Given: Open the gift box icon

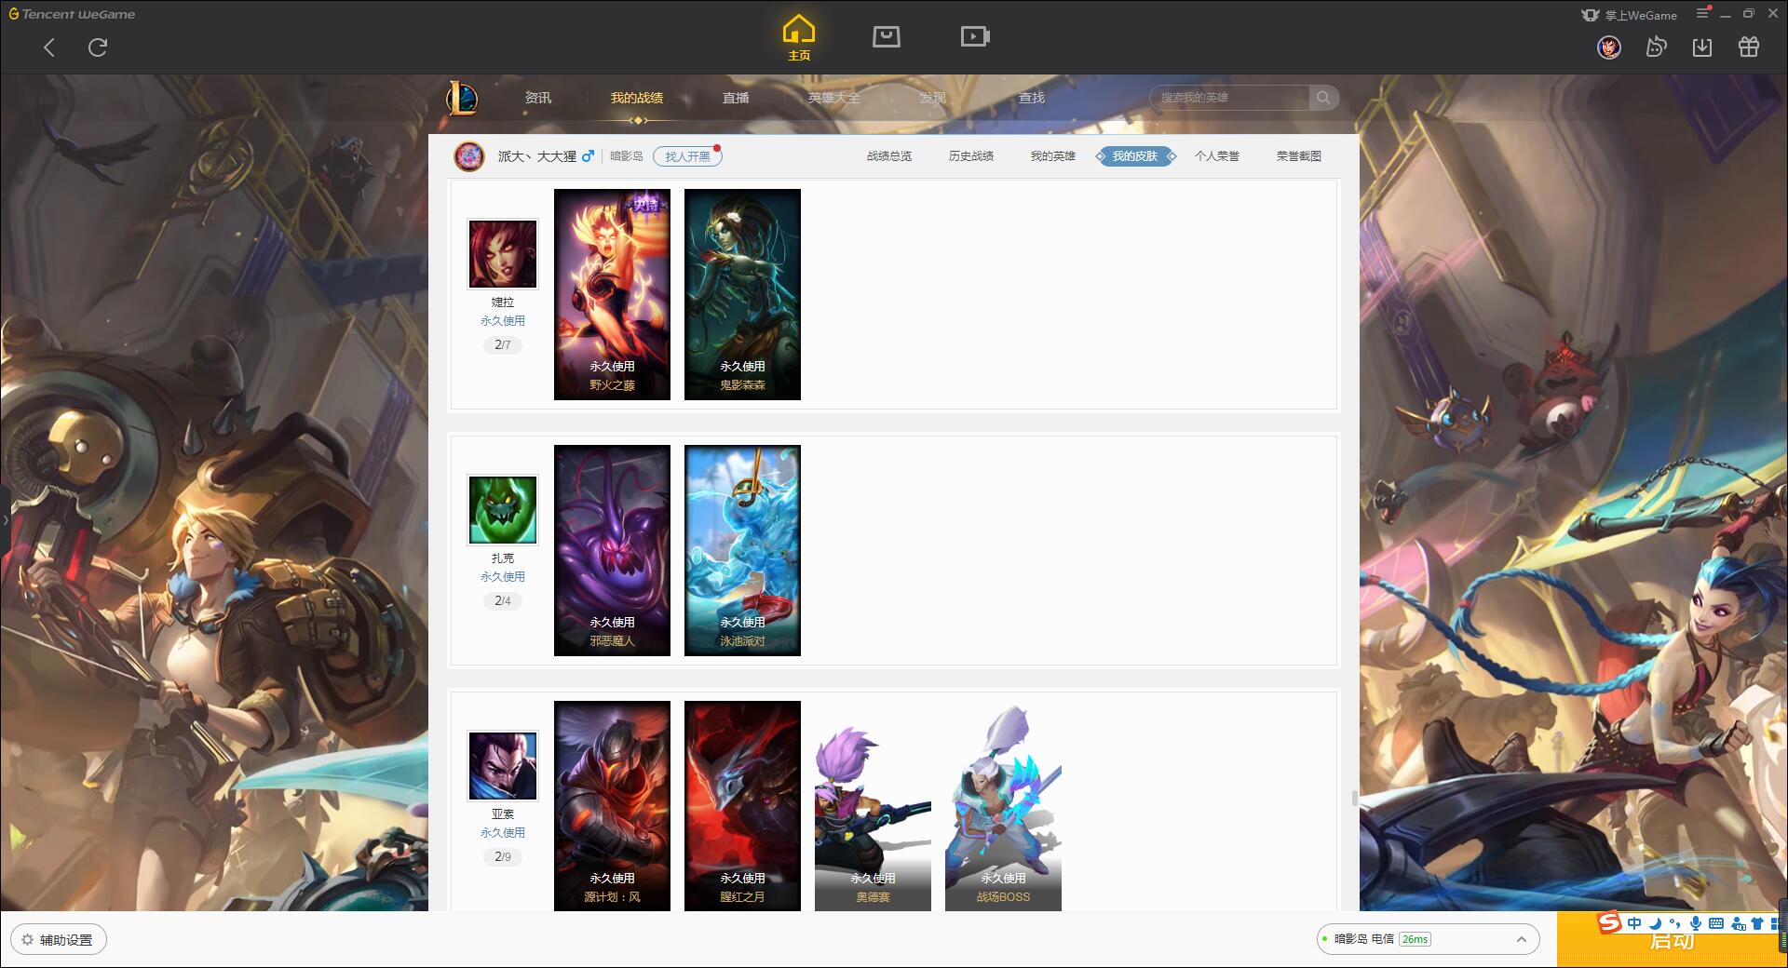Looking at the screenshot, I should [1749, 47].
